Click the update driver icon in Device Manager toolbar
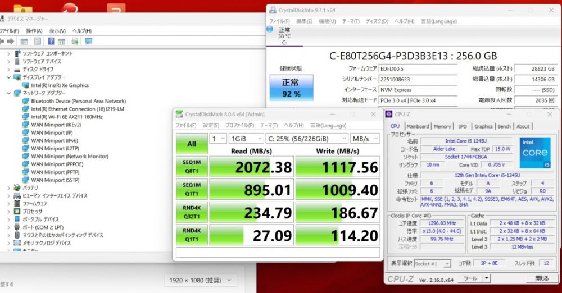This screenshot has width=562, height=293. (75, 41)
